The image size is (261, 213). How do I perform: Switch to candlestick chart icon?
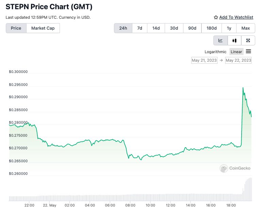(234, 41)
